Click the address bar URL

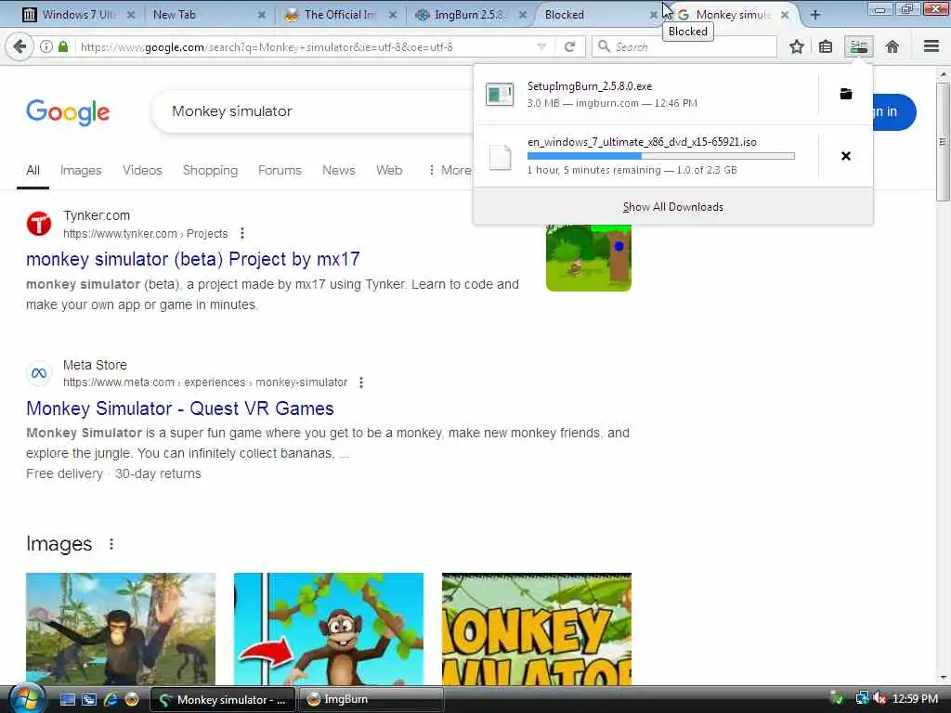coord(267,46)
